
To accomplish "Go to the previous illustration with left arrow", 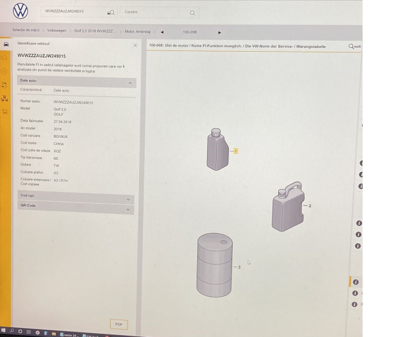I will [162, 32].
